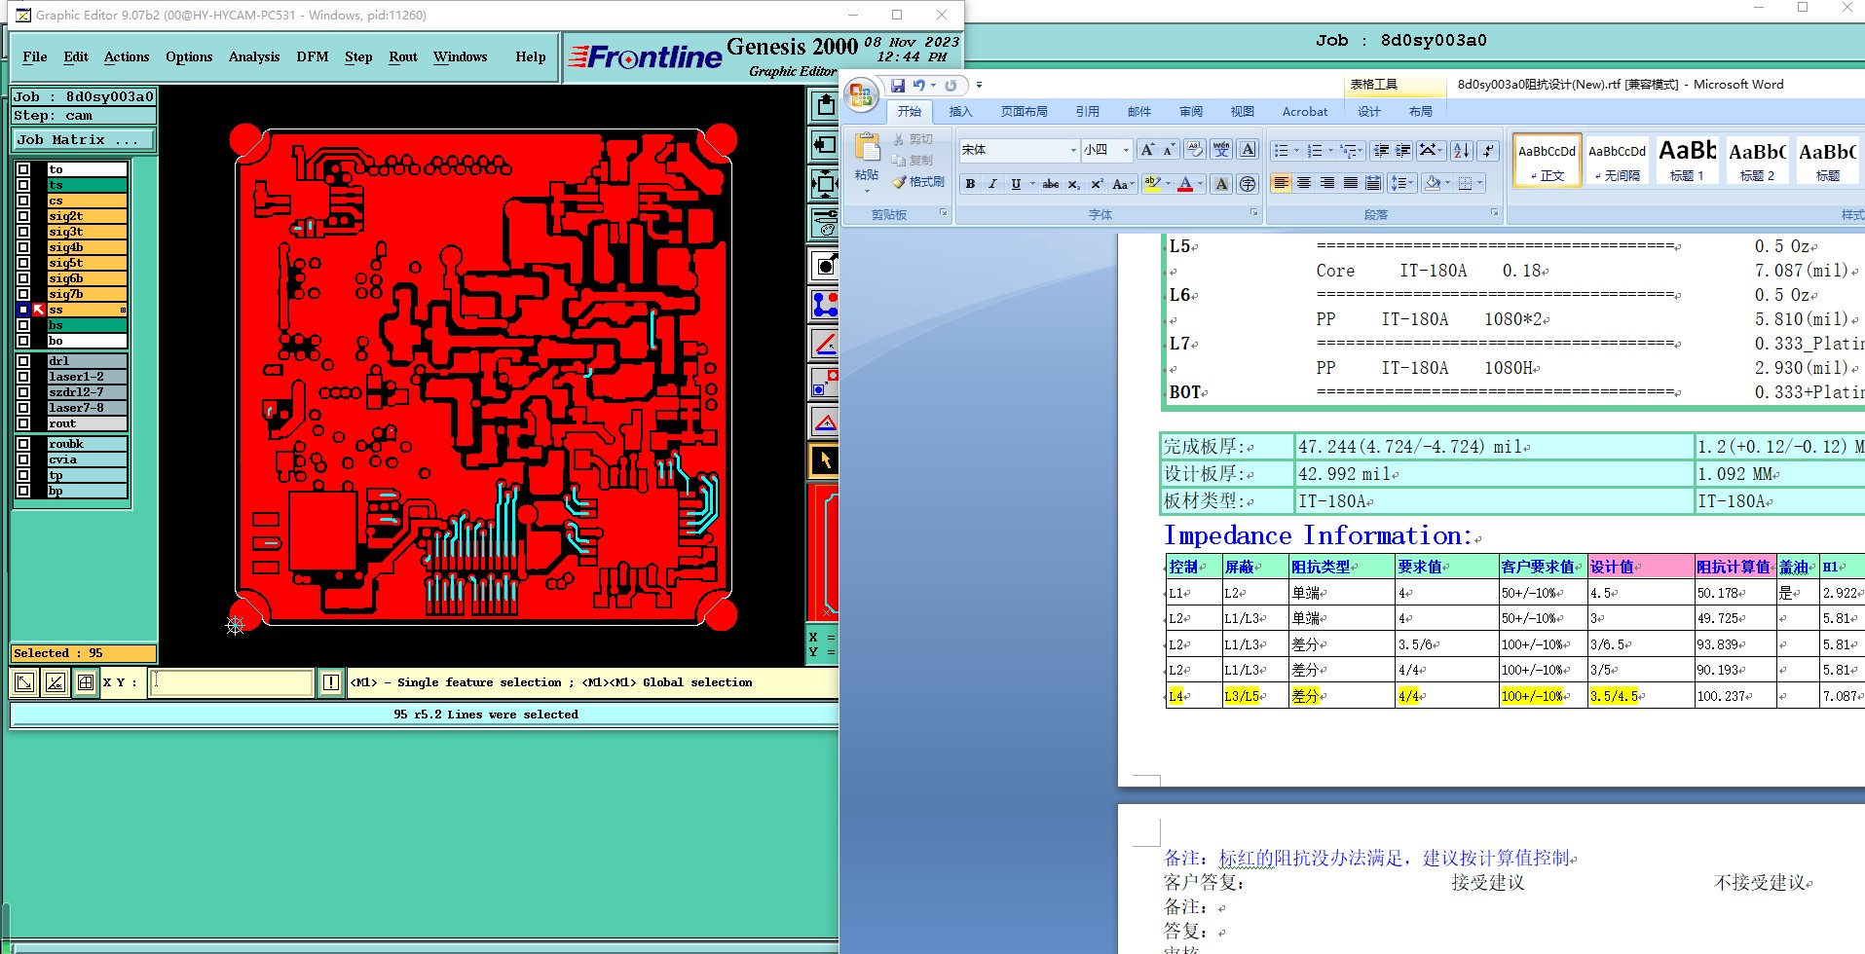
Task: Click the 正文 style button
Action: (x=1547, y=160)
